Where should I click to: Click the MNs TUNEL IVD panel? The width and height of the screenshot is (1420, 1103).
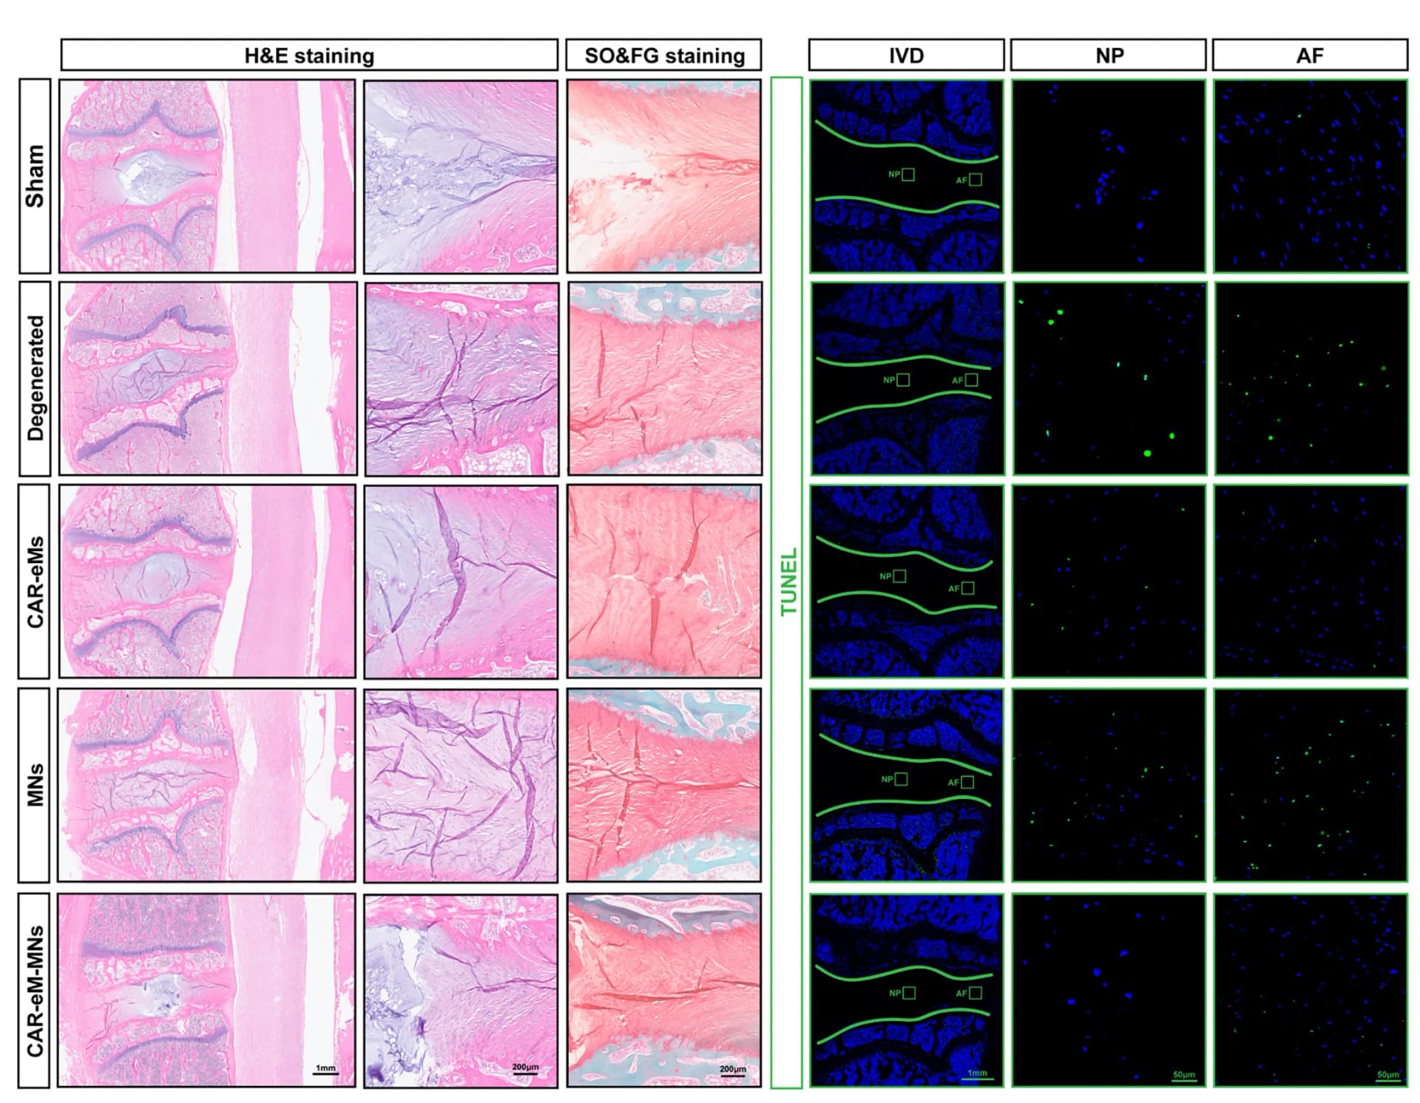point(907,785)
